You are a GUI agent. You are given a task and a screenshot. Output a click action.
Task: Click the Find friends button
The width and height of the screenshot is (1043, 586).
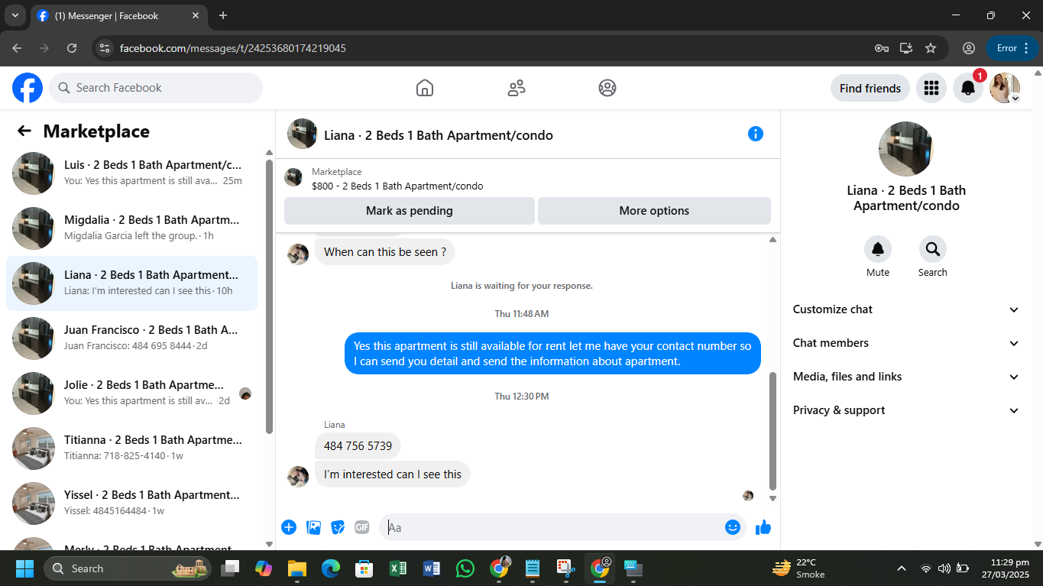(870, 88)
